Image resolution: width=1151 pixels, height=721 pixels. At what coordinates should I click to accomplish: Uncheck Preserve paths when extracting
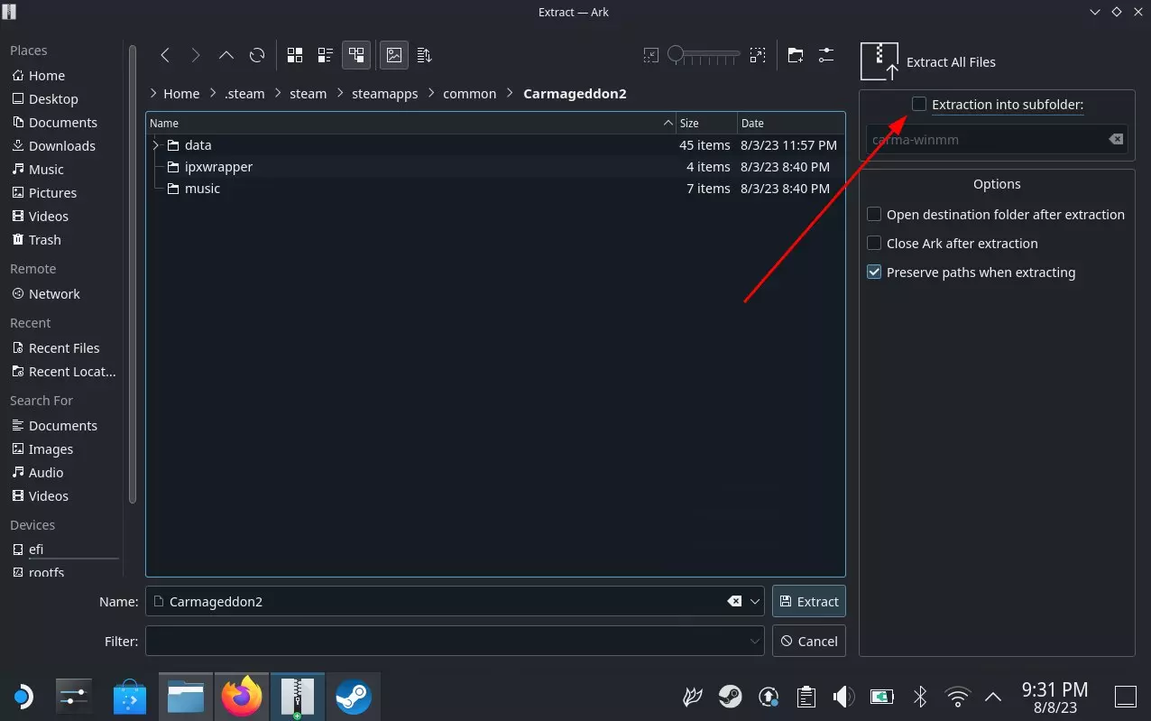[x=874, y=273]
